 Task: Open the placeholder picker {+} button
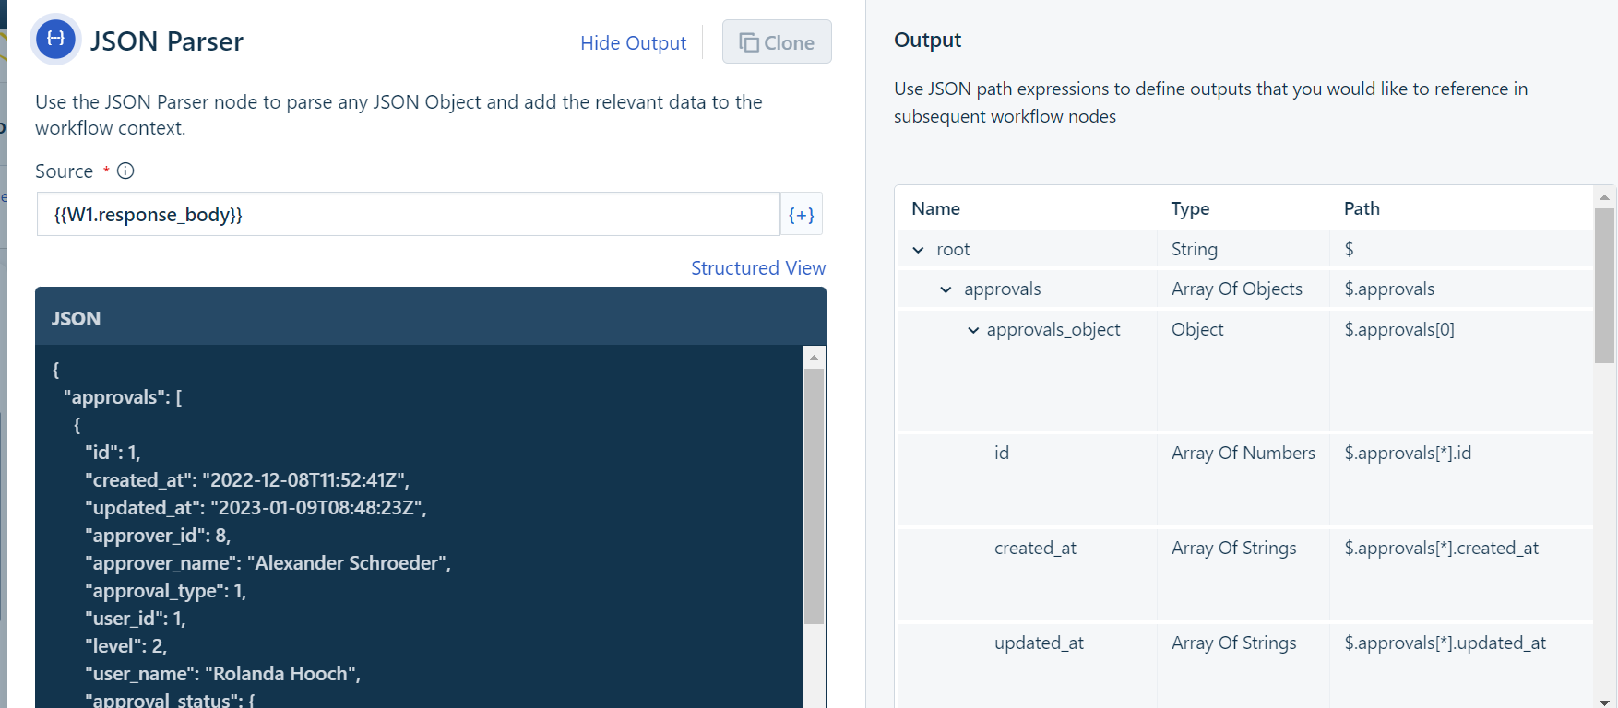802,214
